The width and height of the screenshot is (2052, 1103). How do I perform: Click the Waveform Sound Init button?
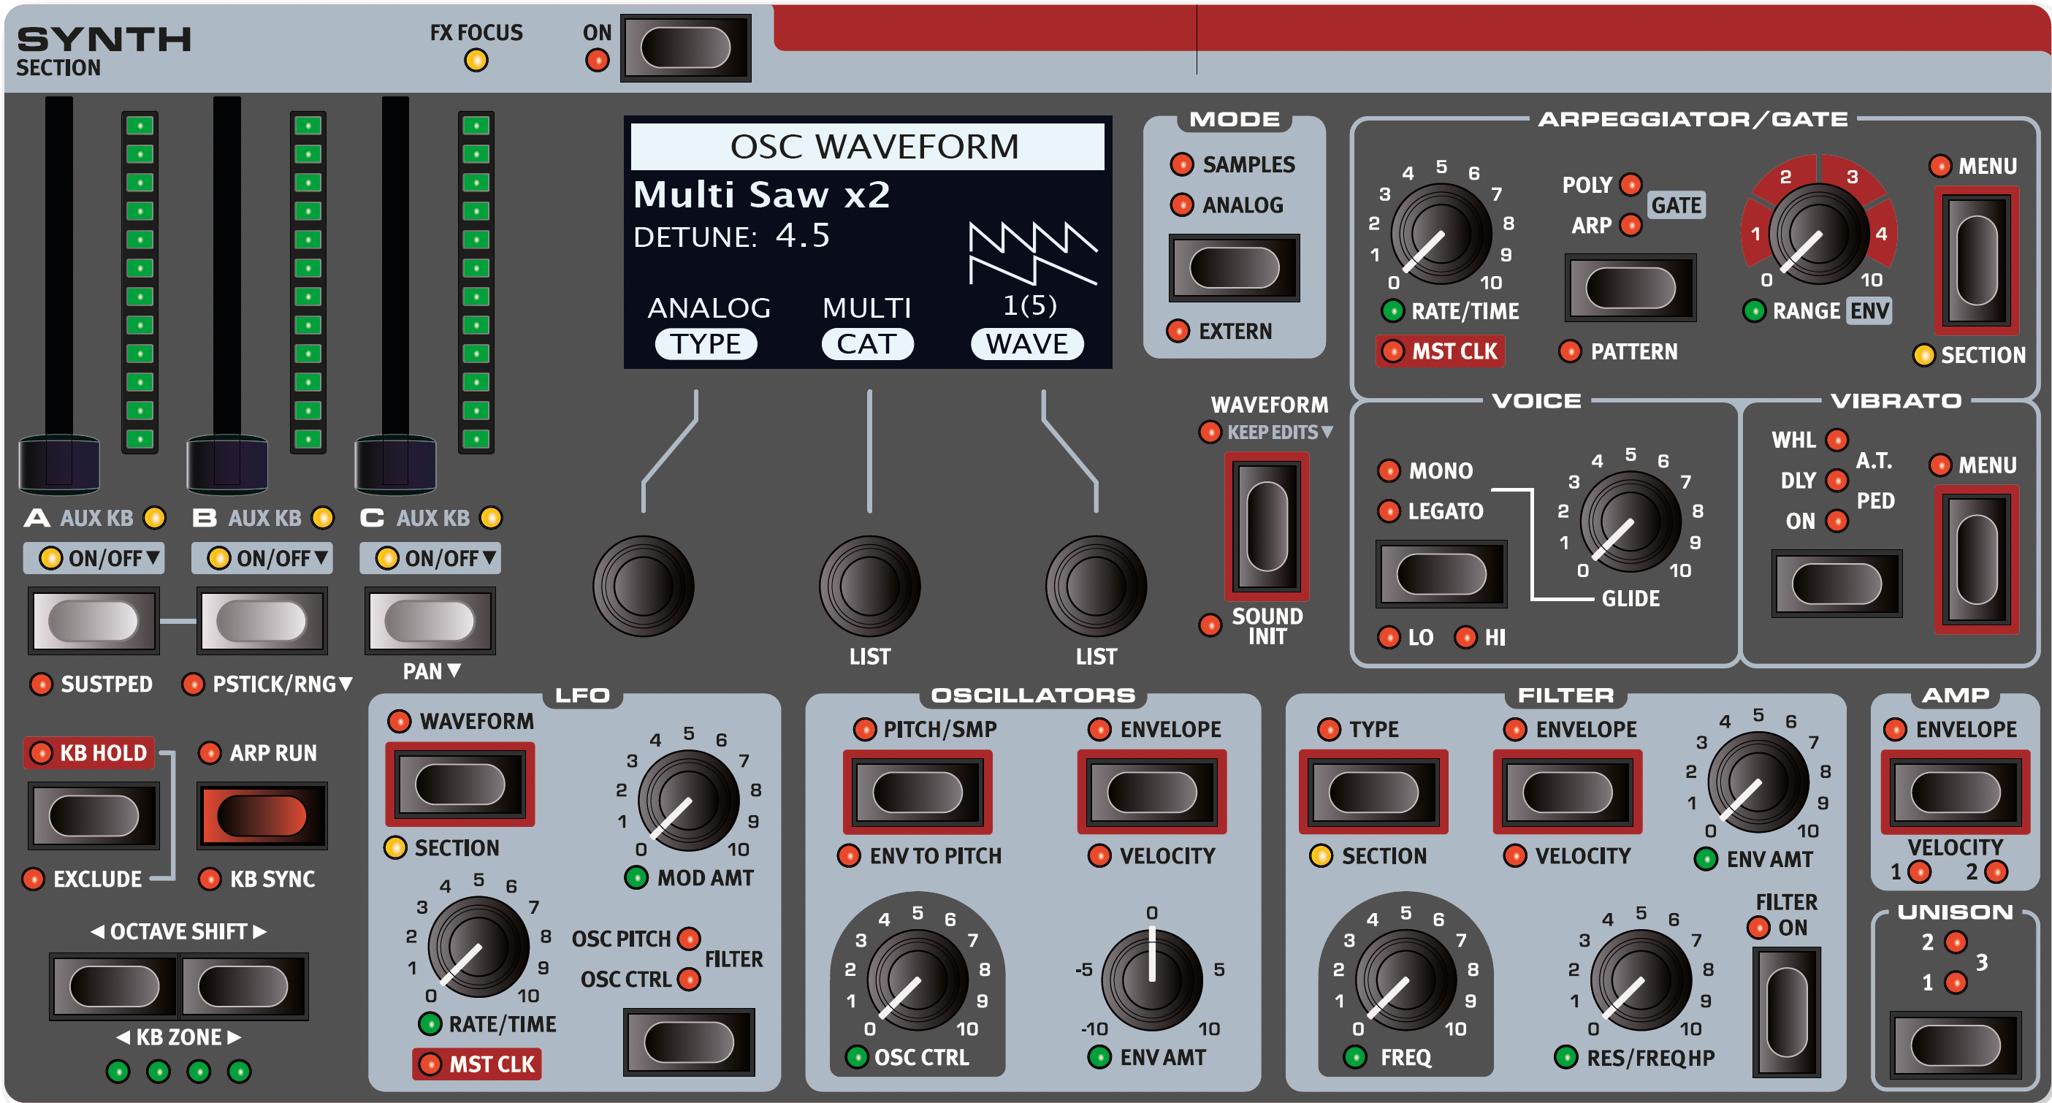[x=1267, y=527]
